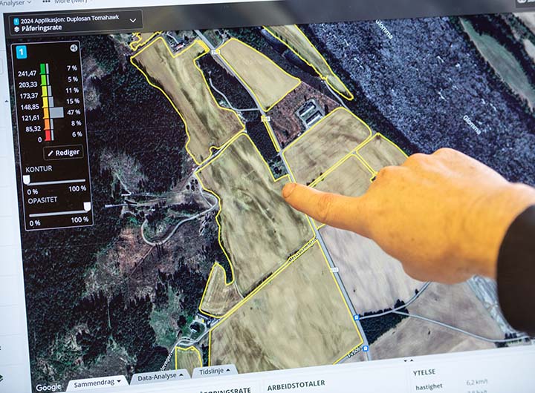
Task: Expand the Duplosan Tomahawk layer selector chevron
Action: click(x=134, y=20)
